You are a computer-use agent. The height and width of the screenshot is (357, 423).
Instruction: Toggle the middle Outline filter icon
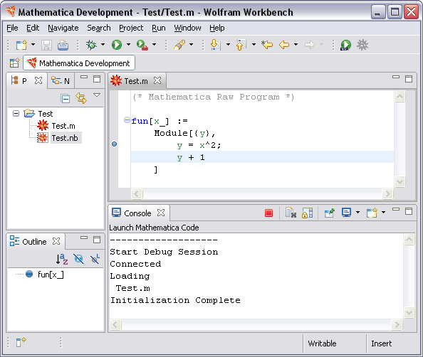[x=78, y=259]
